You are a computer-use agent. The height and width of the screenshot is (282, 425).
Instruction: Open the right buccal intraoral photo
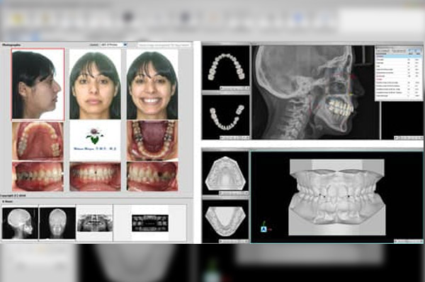(x=38, y=177)
